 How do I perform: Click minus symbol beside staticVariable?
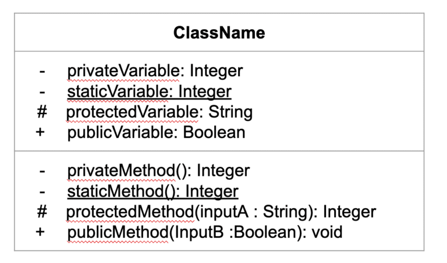(42, 92)
